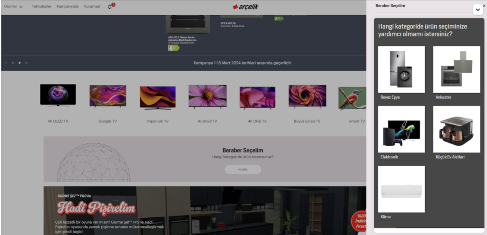Jump to the first carousel slide dot
This screenshot has width=487, height=235.
pyautogui.click(x=6, y=63)
